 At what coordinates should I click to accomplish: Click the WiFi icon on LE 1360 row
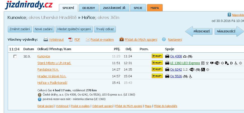pos(217,63)
